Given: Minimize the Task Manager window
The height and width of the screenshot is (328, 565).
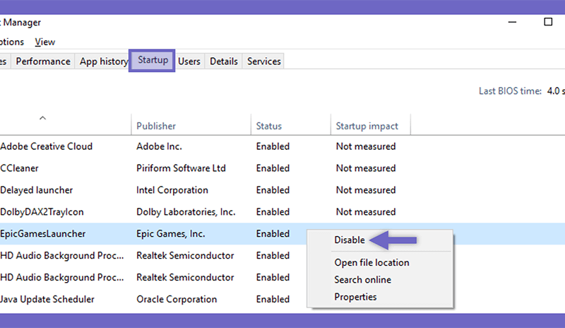Looking at the screenshot, I should tap(512, 22).
